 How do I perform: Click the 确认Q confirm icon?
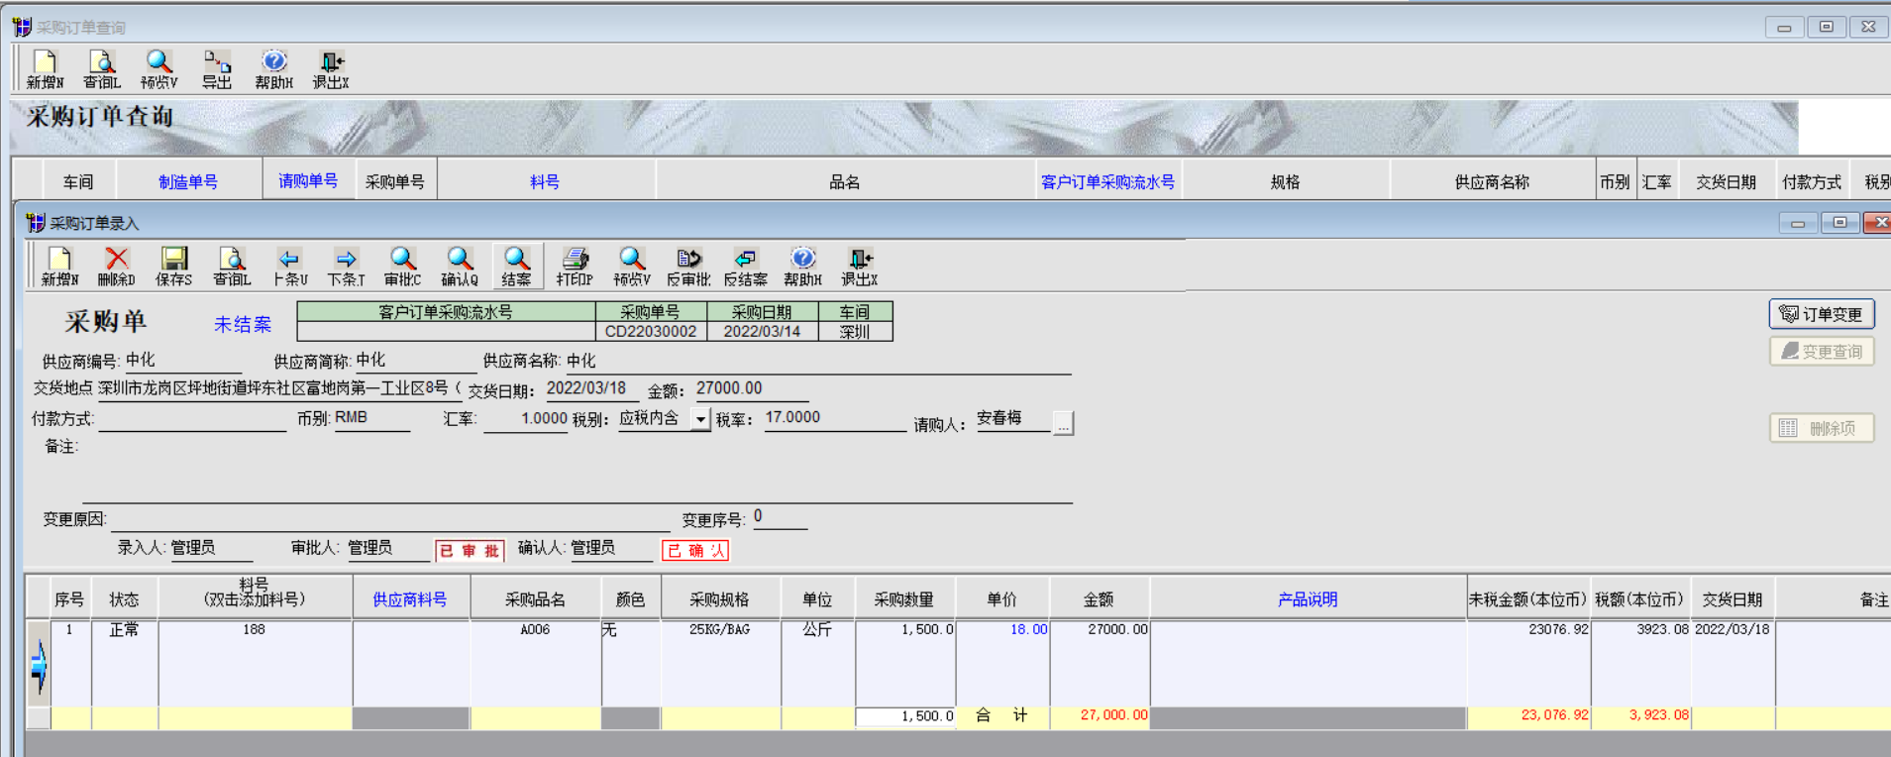click(459, 266)
